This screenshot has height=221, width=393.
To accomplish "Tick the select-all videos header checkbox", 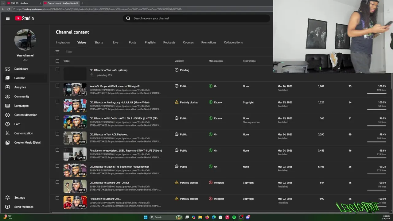I will [x=57, y=61].
